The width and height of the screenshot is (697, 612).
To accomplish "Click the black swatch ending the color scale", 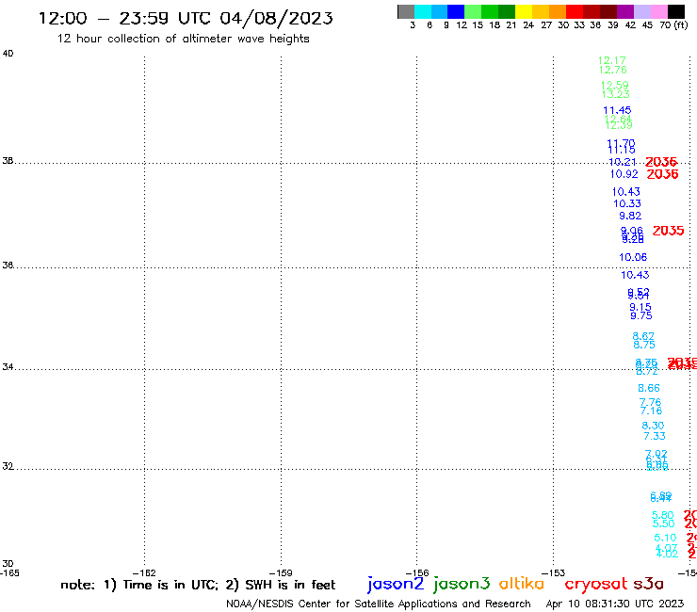I will [676, 11].
